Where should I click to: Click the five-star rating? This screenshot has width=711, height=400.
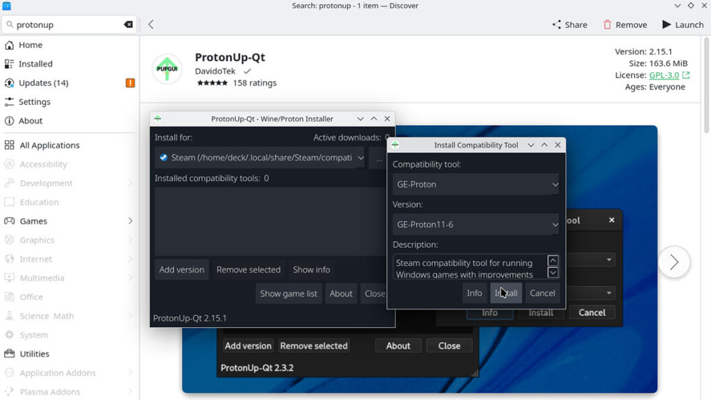(x=212, y=83)
